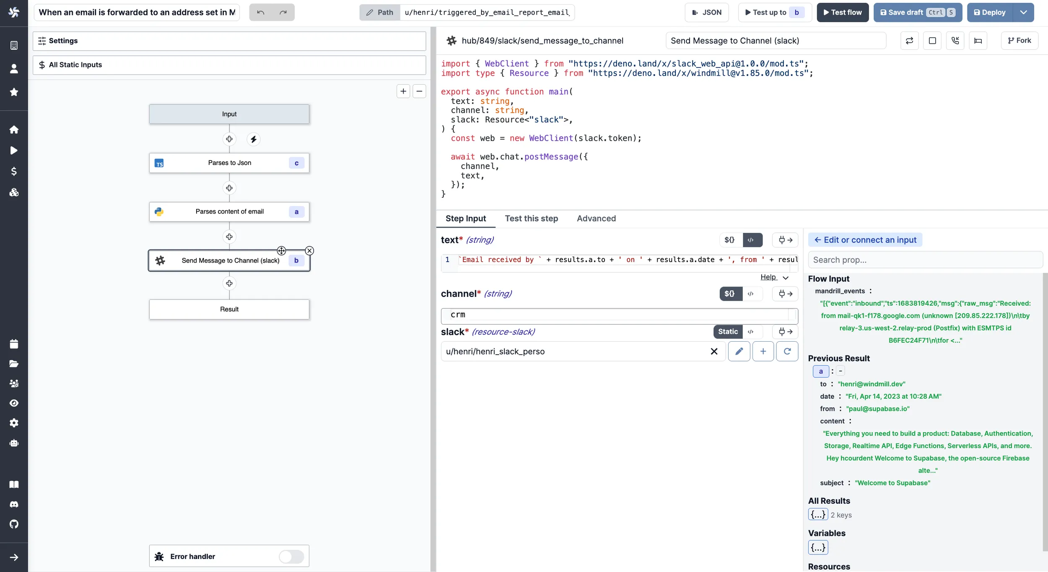The height and width of the screenshot is (572, 1048).
Task: Refresh the slack resource list
Action: point(787,351)
